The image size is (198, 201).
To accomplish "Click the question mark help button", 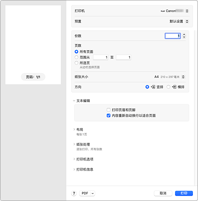I will coord(74,193).
